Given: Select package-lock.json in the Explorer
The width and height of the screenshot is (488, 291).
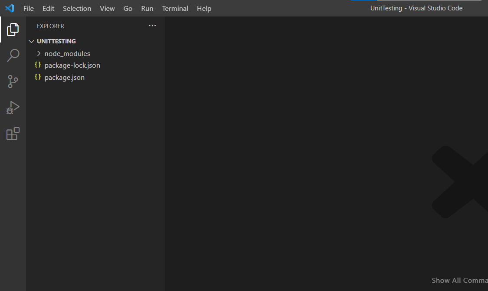Looking at the screenshot, I should pos(72,65).
